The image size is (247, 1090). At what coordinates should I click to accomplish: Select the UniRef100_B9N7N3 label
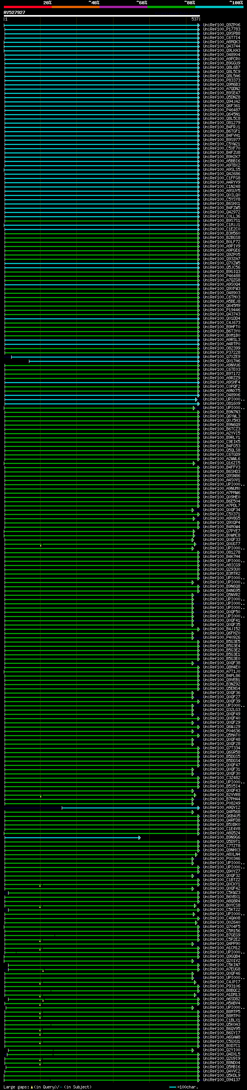coord(222,412)
